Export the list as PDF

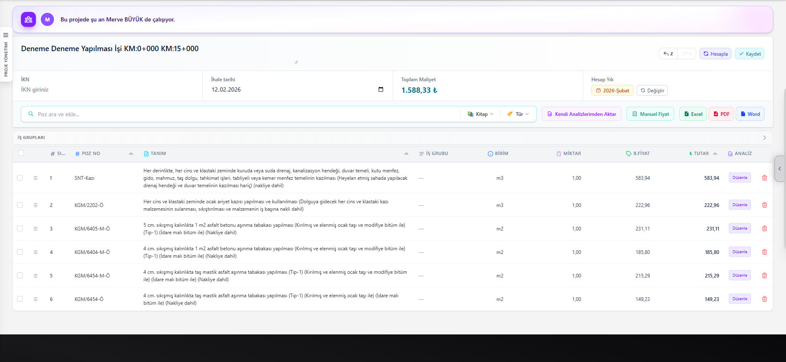click(721, 114)
